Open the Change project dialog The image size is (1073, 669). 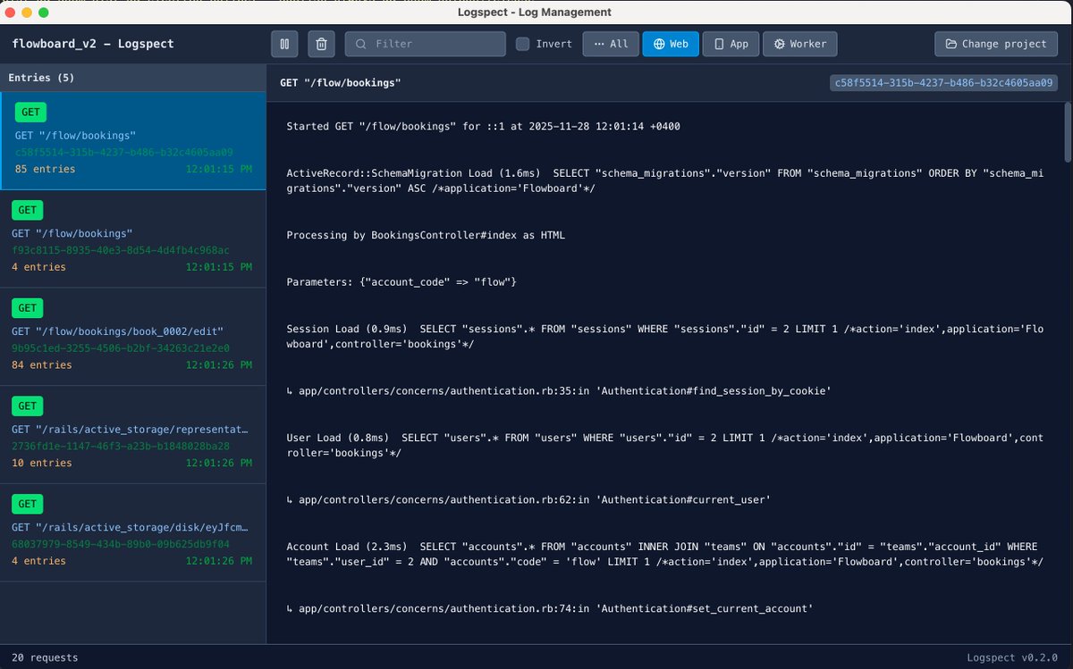(x=996, y=44)
